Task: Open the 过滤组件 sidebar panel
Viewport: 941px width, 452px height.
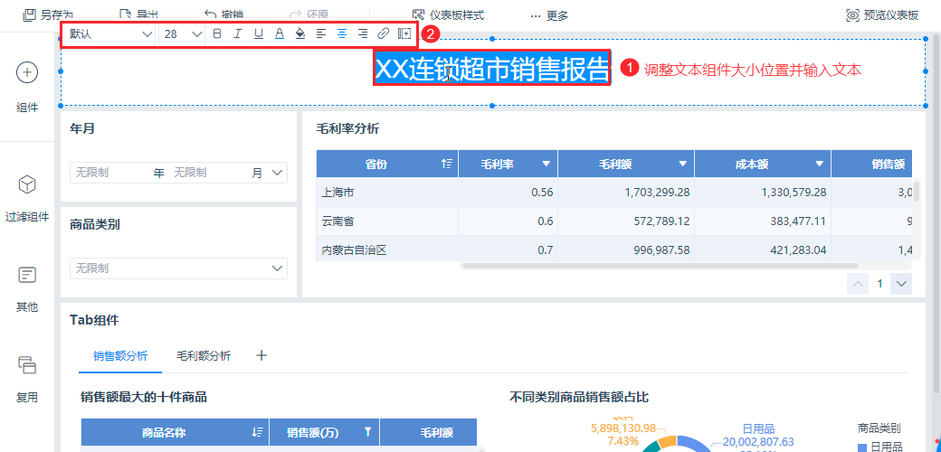Action: (27, 198)
